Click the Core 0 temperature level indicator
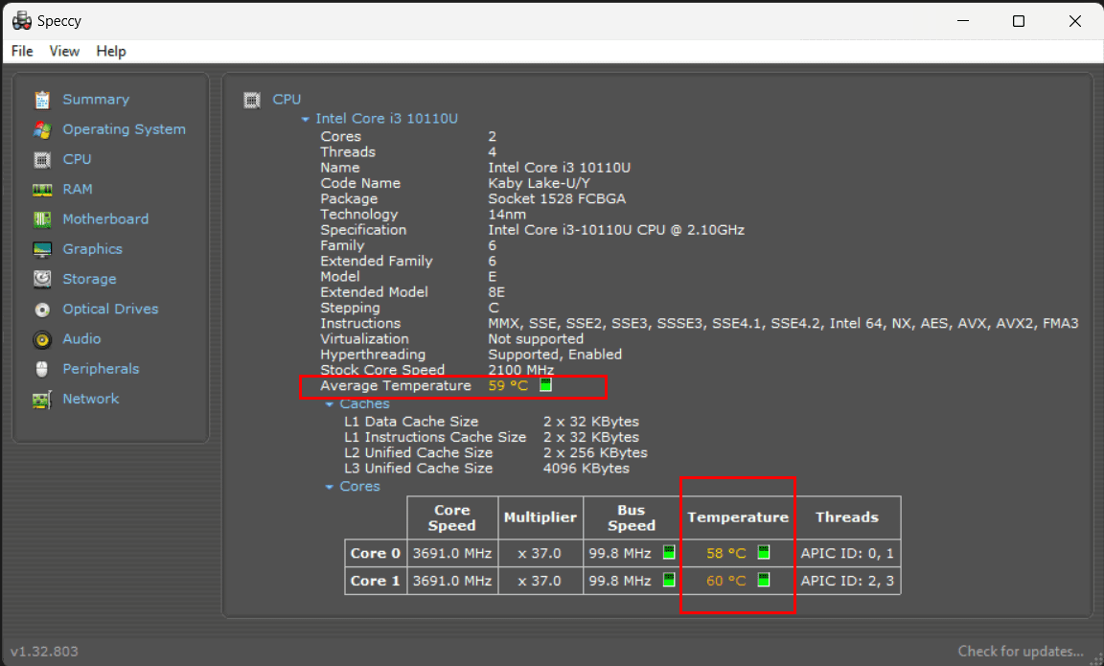Screen dimensions: 1104x666 point(763,552)
